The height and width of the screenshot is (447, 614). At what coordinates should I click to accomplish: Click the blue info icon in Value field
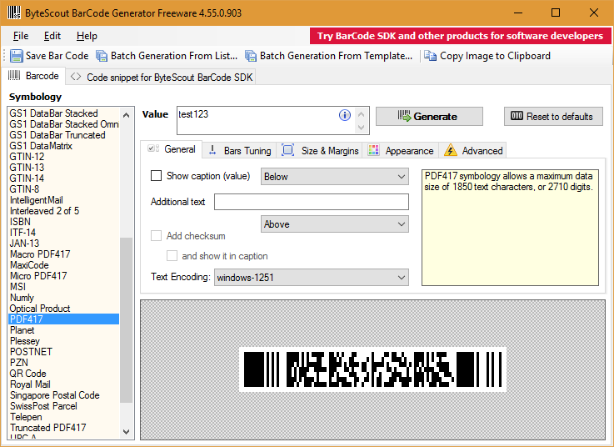tap(345, 116)
